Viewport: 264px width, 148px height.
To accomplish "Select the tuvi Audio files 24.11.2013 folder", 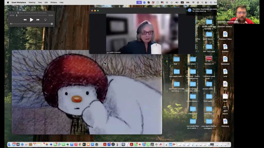I will [x=193, y=124].
